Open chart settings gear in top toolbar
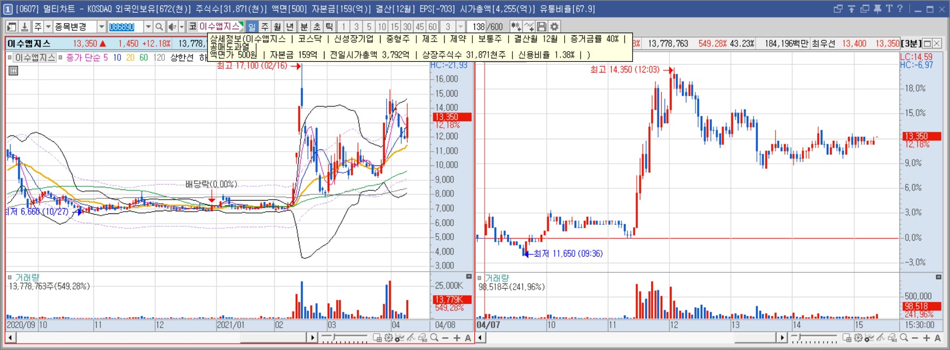The width and height of the screenshot is (950, 350). (x=555, y=27)
